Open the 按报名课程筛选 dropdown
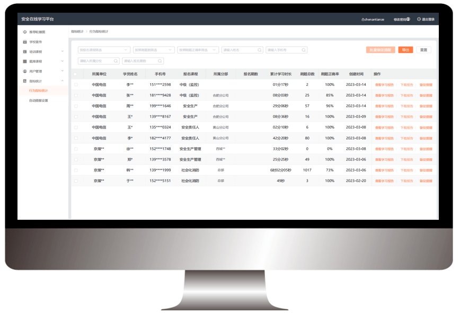Image resolution: width=460 pixels, height=313 pixels. (103, 50)
